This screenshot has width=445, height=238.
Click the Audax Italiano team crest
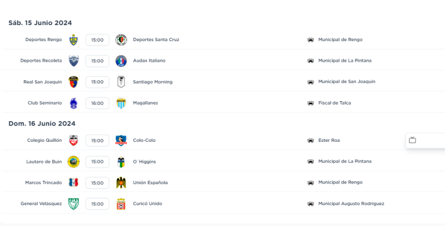(121, 61)
